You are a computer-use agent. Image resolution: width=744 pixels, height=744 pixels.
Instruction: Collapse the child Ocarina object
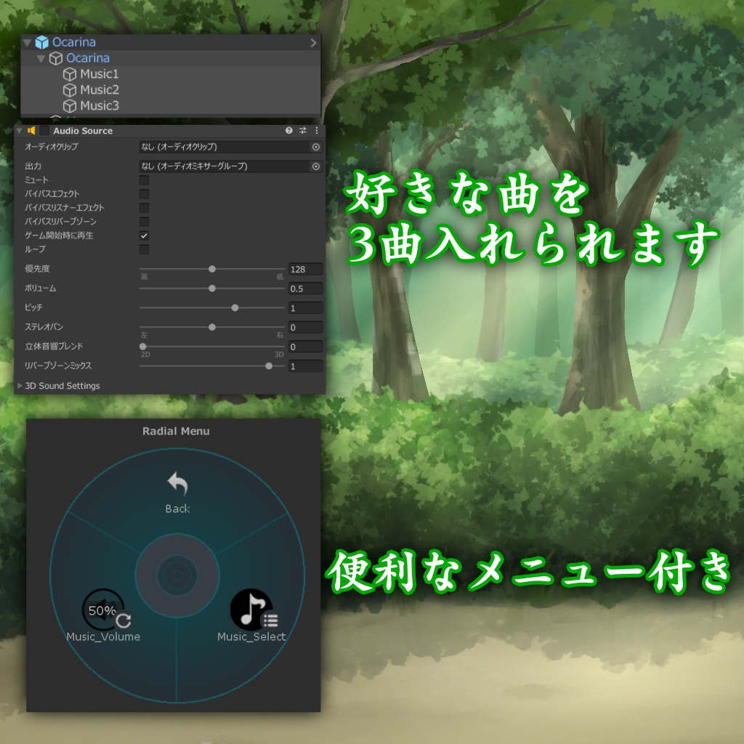click(41, 58)
